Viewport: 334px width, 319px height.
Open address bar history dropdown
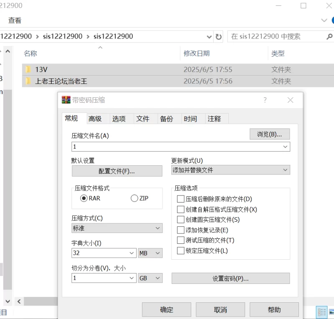pyautogui.click(x=209, y=37)
